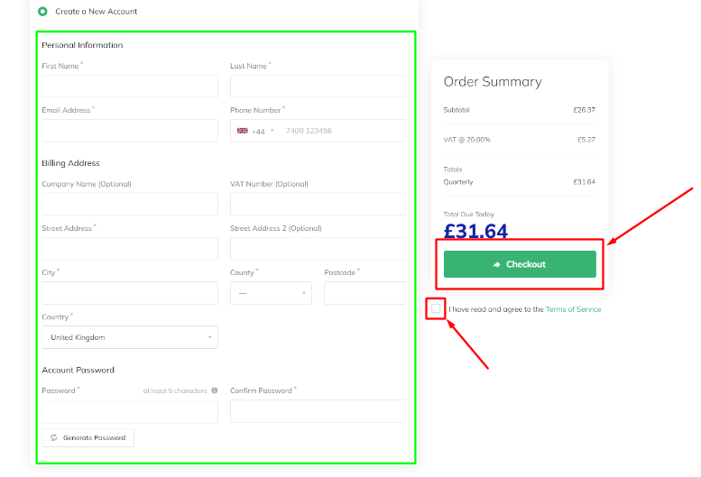The width and height of the screenshot is (701, 477).
Task: Click the Total Due Today label
Action: (468, 215)
